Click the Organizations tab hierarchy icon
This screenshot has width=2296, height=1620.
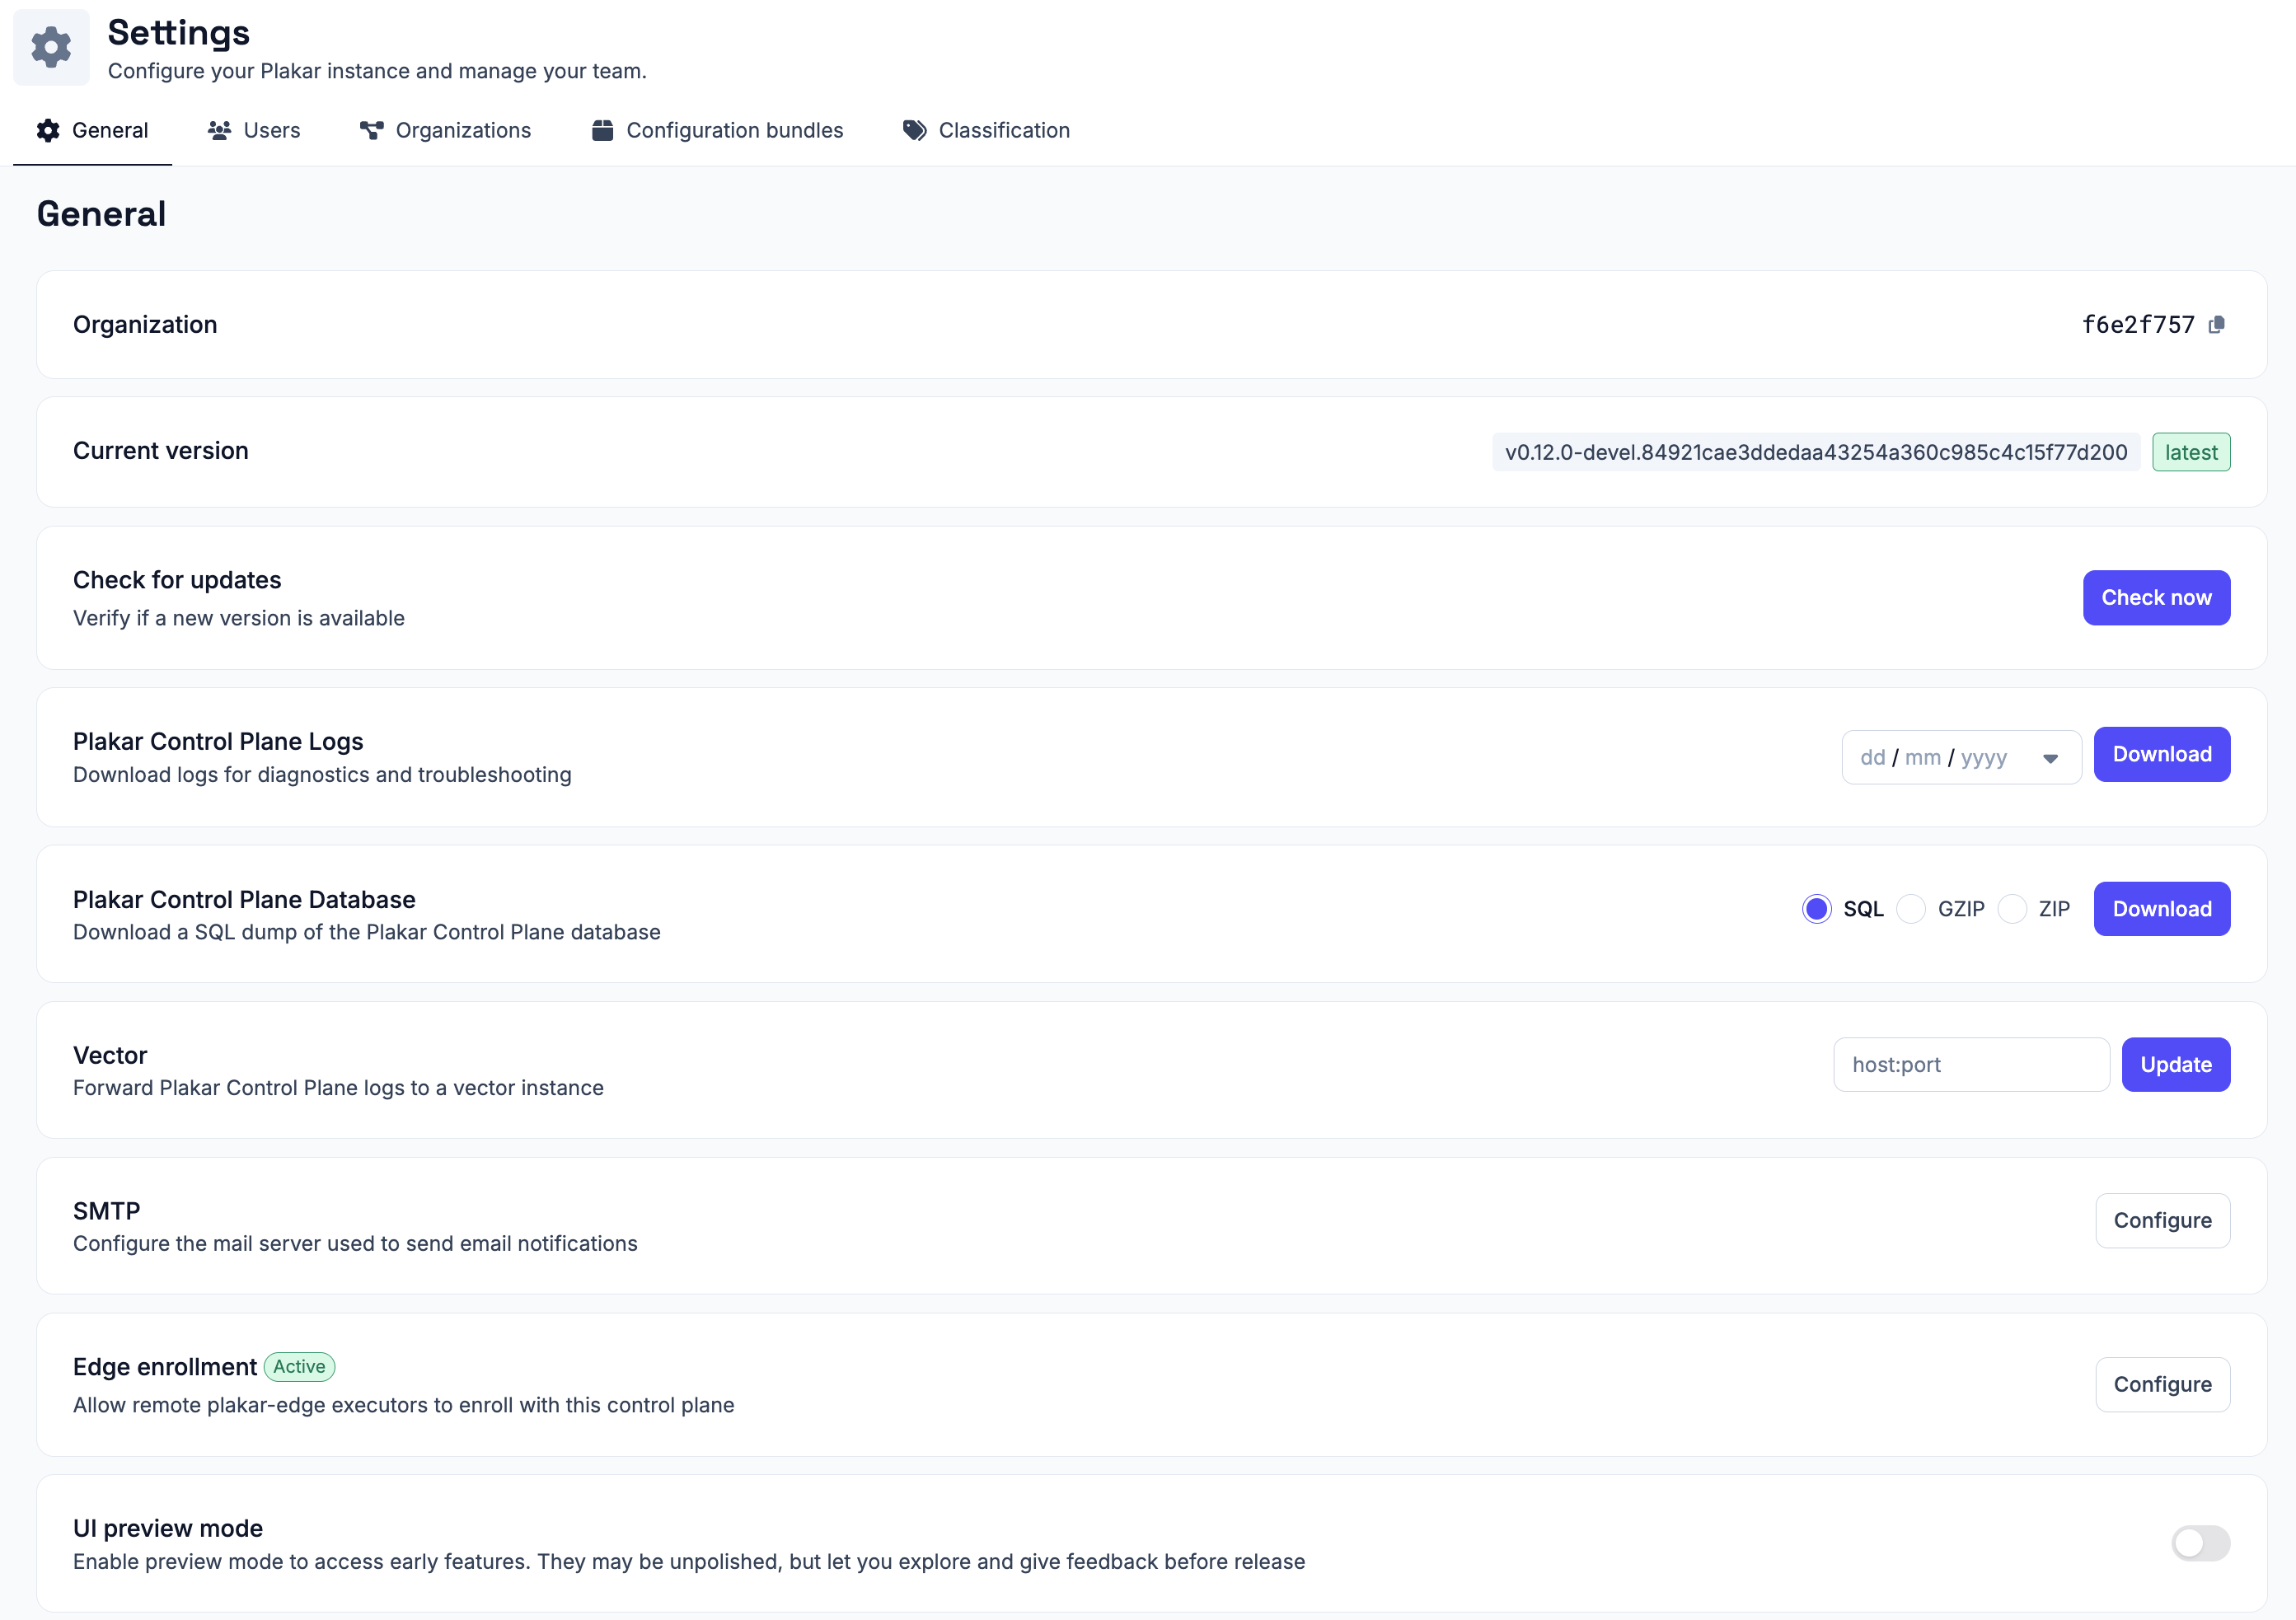371,131
